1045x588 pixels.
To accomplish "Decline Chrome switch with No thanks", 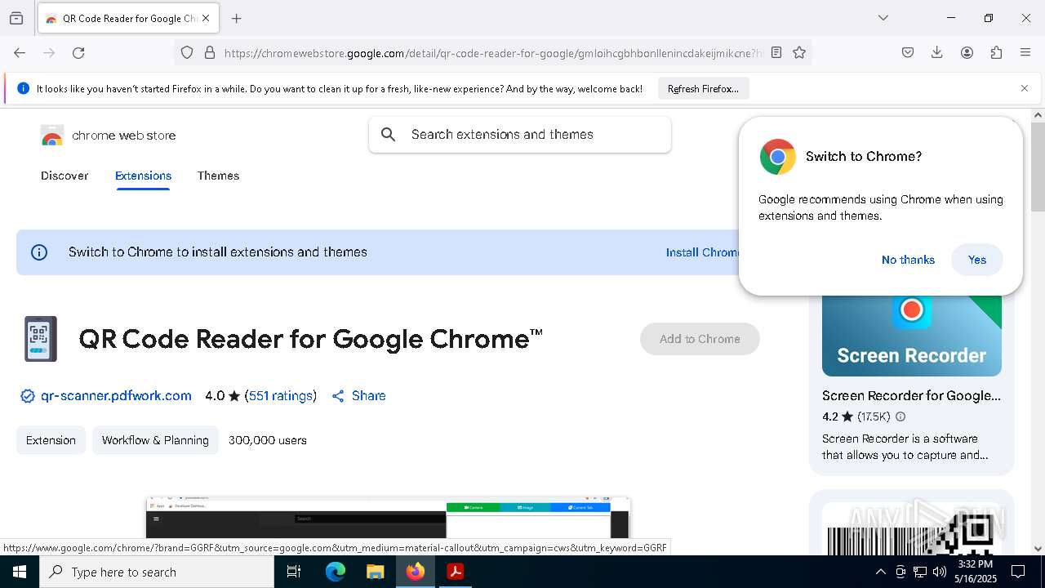I will tap(908, 260).
